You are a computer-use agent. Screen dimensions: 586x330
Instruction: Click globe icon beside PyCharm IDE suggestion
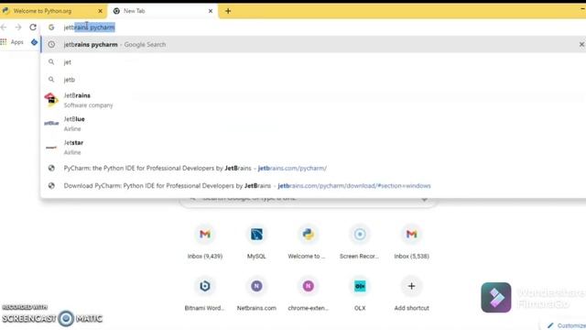pyautogui.click(x=51, y=169)
